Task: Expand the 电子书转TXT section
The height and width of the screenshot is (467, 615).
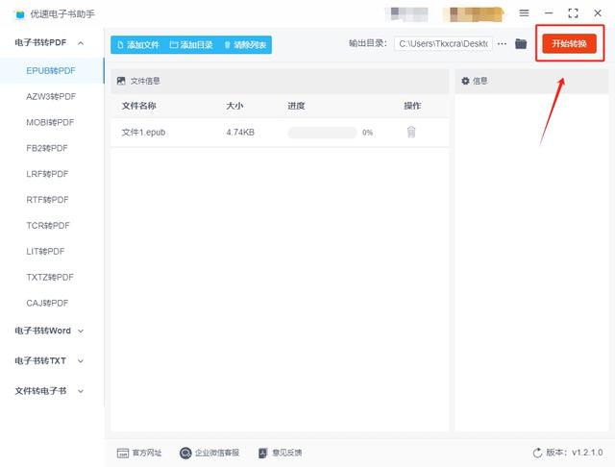Action: click(81, 360)
